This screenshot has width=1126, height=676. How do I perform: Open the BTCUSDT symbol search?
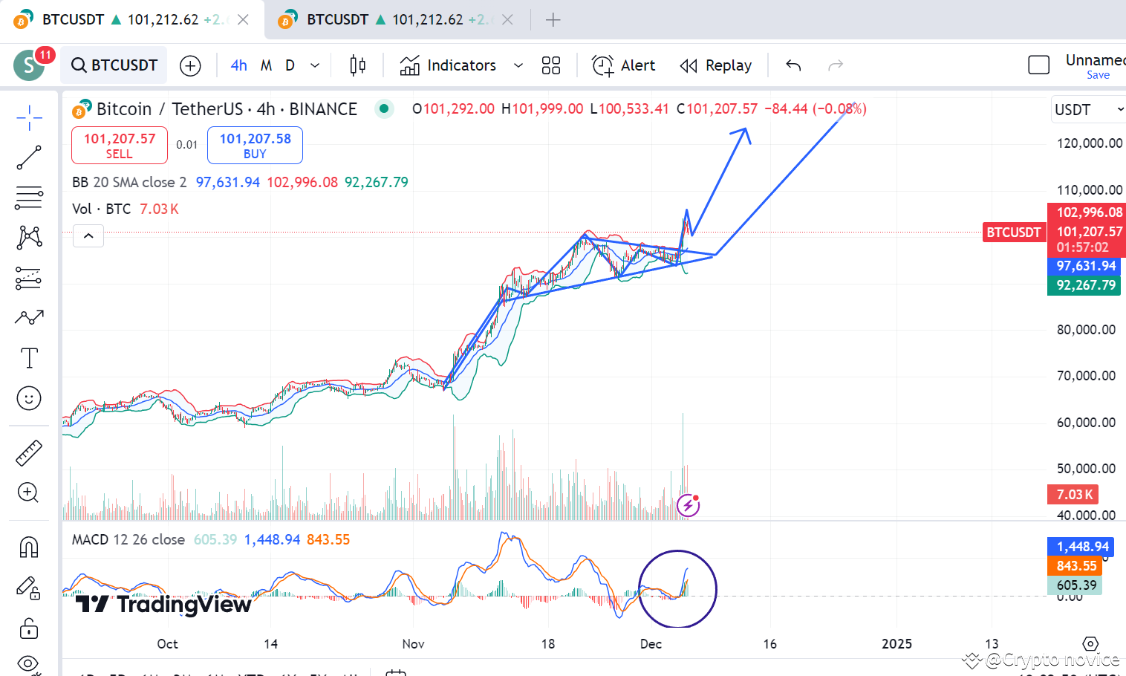click(114, 65)
